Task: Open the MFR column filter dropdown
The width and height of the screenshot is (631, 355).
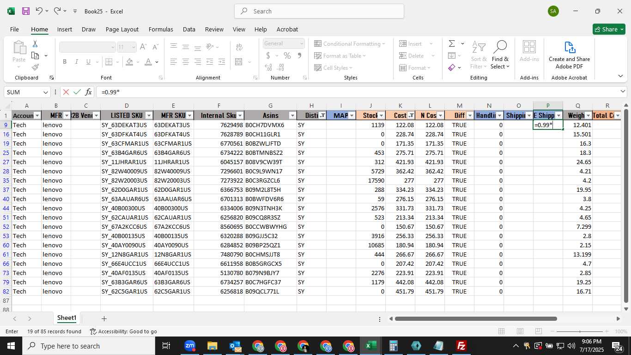Action: tap(67, 116)
